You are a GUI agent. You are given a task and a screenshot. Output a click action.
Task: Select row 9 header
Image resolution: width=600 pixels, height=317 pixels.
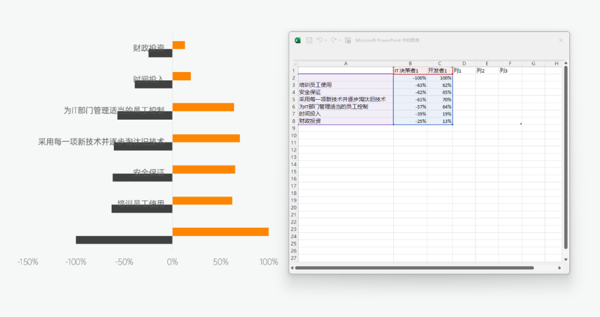point(294,129)
